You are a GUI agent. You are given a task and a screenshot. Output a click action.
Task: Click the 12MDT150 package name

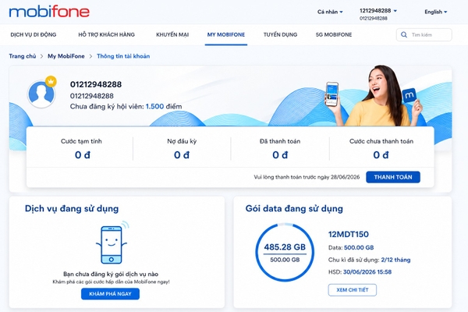coord(349,234)
